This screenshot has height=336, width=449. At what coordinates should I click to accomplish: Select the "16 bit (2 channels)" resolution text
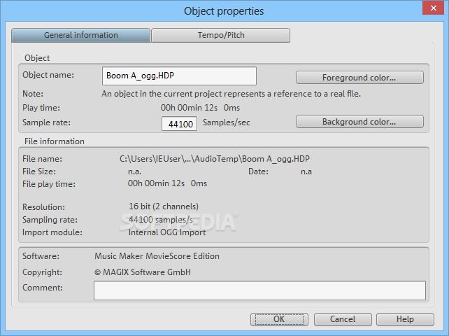click(164, 206)
